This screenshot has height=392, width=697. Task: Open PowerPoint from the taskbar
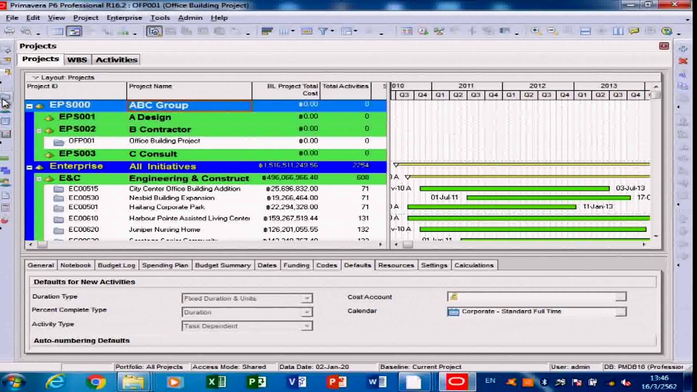tap(337, 382)
